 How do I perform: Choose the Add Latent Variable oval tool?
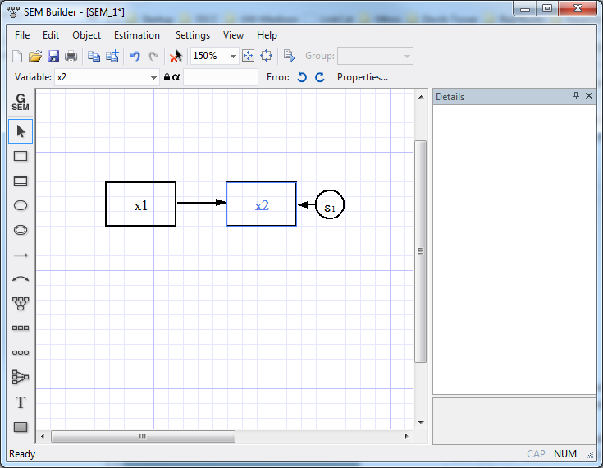coord(21,205)
